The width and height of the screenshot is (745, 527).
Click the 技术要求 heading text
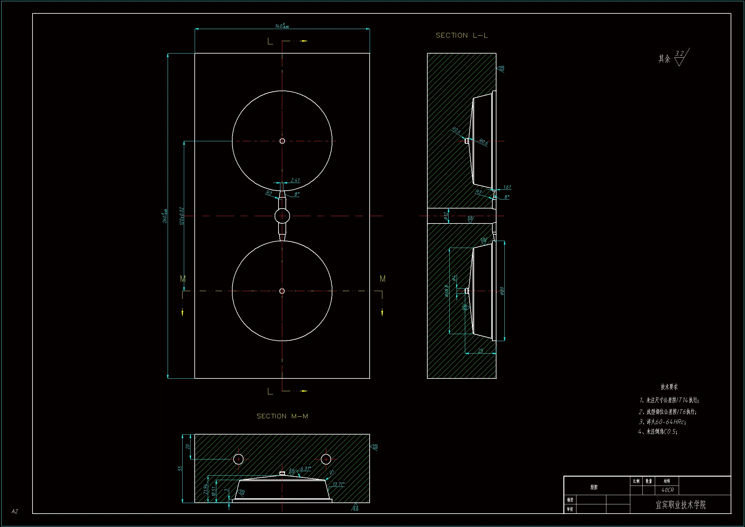pyautogui.click(x=669, y=387)
